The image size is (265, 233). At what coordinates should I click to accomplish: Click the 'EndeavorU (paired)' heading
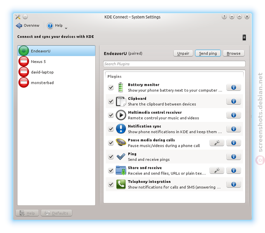[x=123, y=54]
